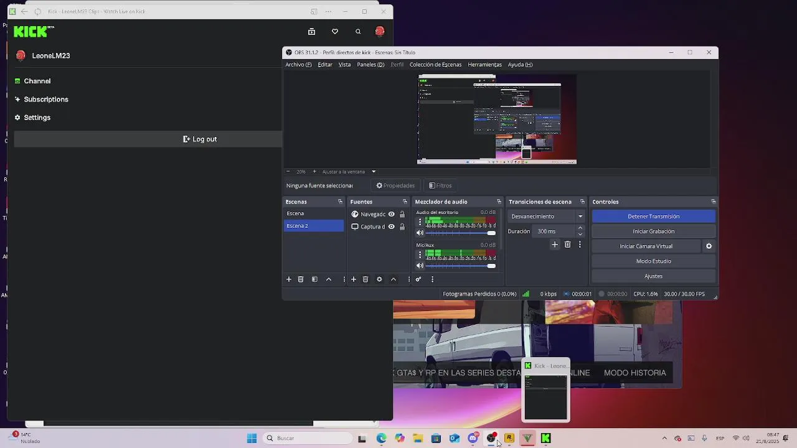The image size is (797, 448).
Task: Unlock the Navegador source lock icon
Action: [402, 214]
